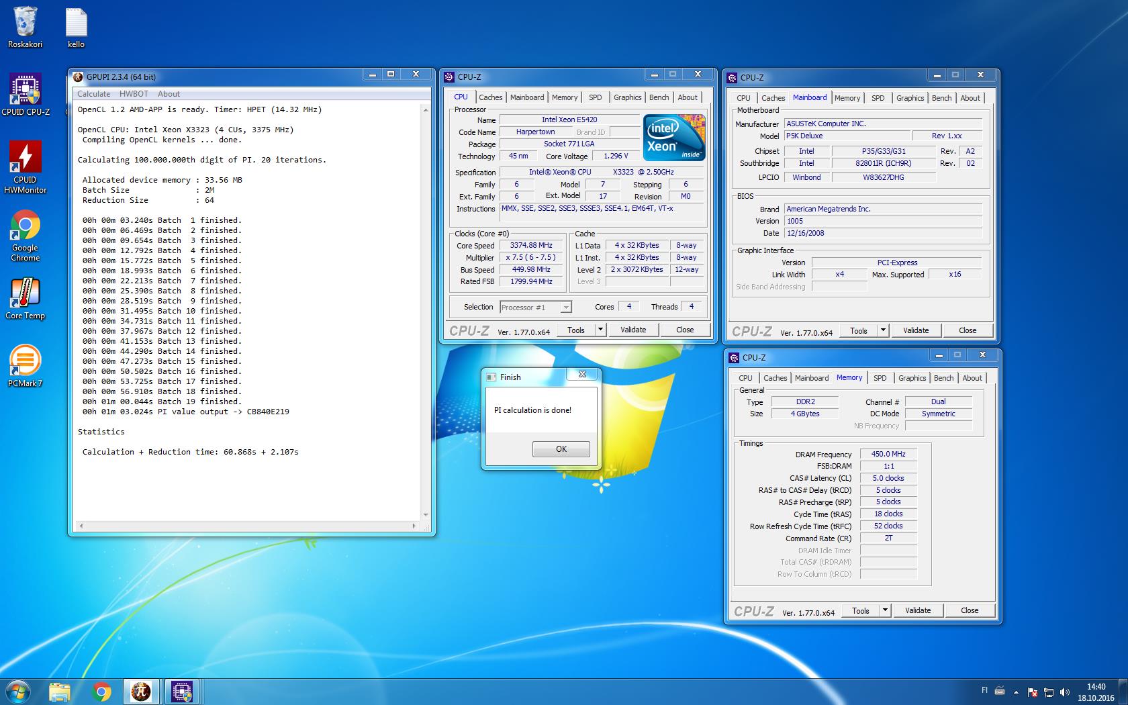1128x705 pixels.
Task: Open Google Chrome desktop shortcut
Action: coord(26,235)
